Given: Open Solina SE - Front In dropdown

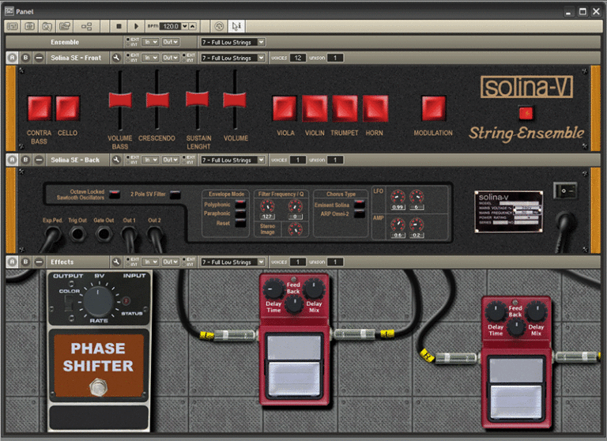Looking at the screenshot, I should (150, 58).
